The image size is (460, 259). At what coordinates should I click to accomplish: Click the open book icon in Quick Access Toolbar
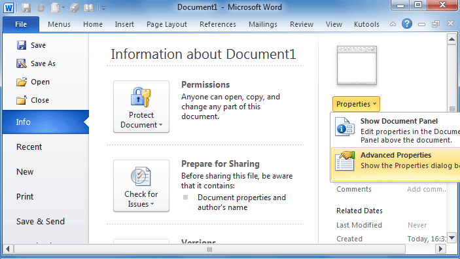pos(88,8)
